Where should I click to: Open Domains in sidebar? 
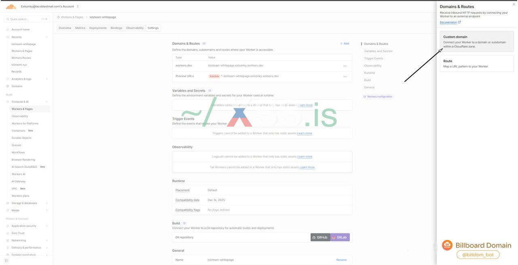(x=17, y=86)
